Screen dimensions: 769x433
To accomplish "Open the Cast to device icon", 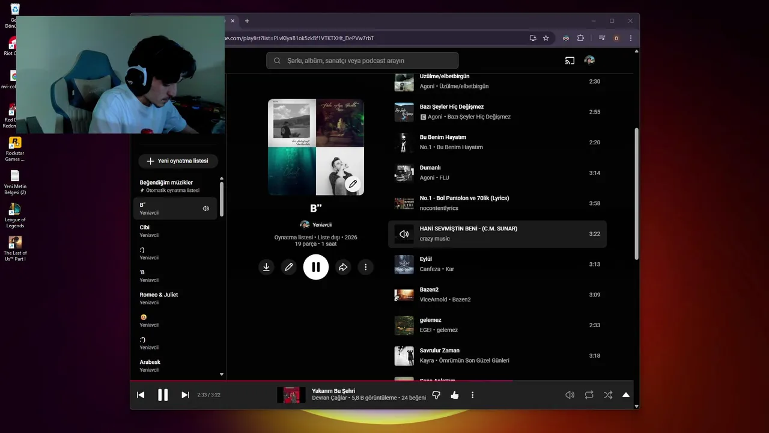I will click(570, 60).
